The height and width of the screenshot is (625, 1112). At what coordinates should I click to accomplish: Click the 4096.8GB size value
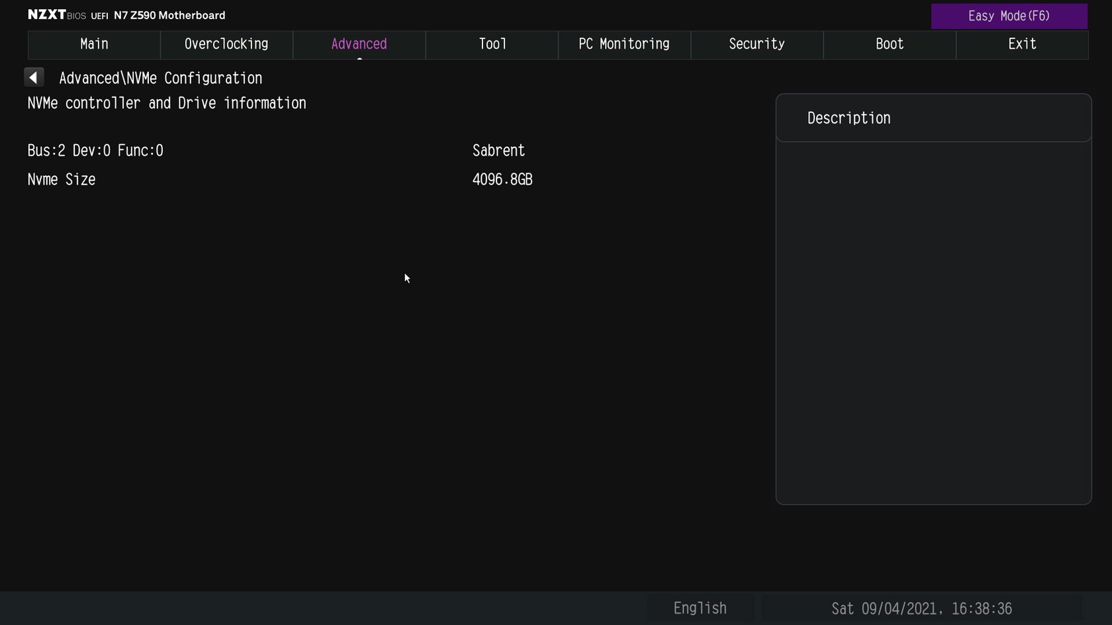502,180
